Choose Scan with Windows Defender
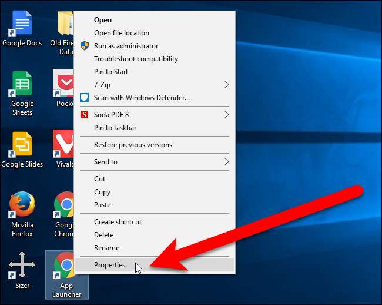This screenshot has width=382, height=305. (x=155, y=98)
